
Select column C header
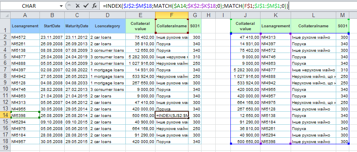pyautogui.click(x=77, y=15)
